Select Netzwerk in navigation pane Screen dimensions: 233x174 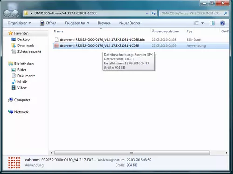click(x=21, y=112)
